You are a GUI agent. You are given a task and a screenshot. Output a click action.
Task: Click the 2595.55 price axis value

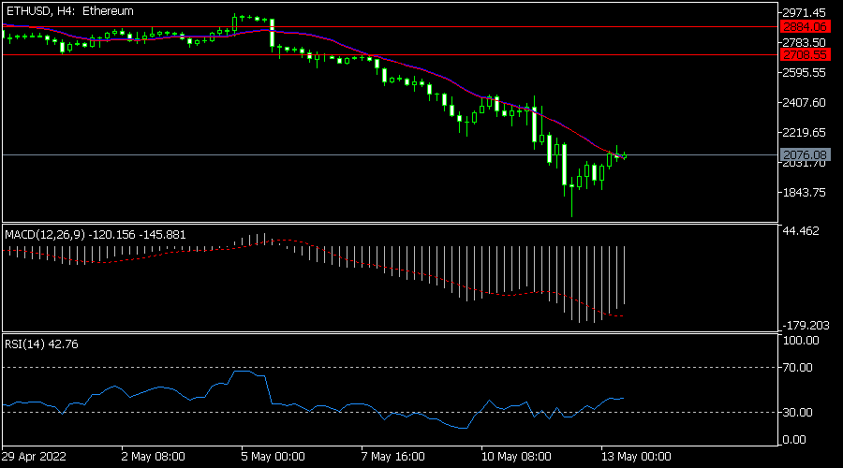coord(804,72)
